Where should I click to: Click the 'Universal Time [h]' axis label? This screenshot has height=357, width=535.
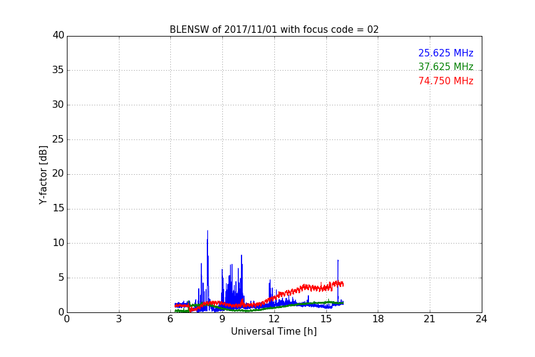(274, 332)
